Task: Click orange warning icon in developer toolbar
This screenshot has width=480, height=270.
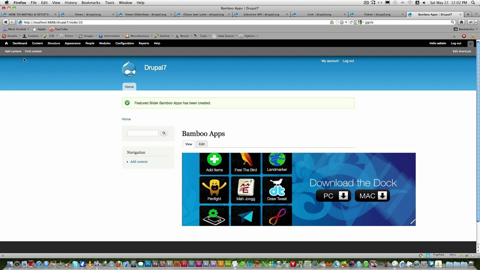Action: 473,36
